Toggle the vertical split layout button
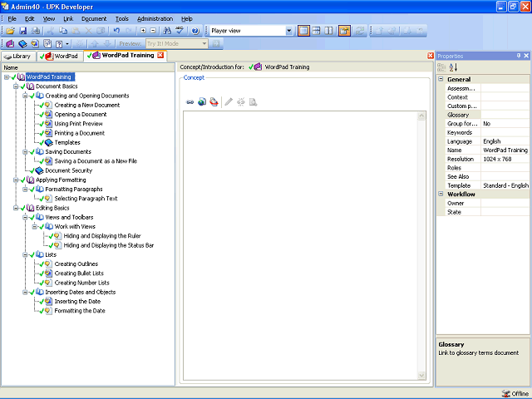 tap(303, 31)
